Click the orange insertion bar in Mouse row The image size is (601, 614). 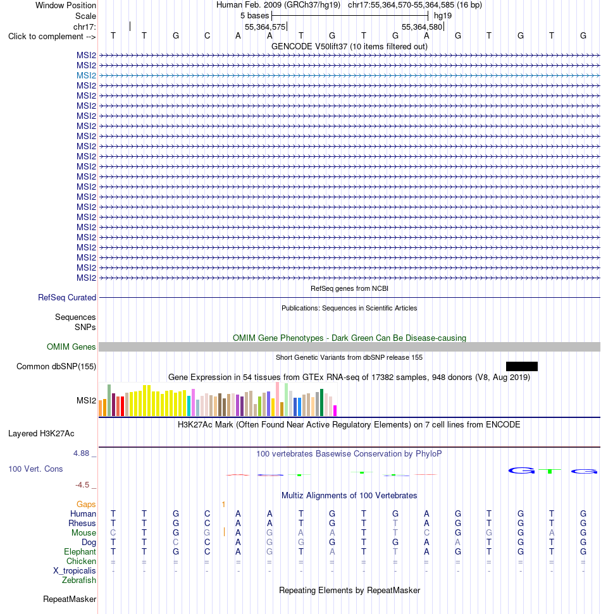coord(224,532)
